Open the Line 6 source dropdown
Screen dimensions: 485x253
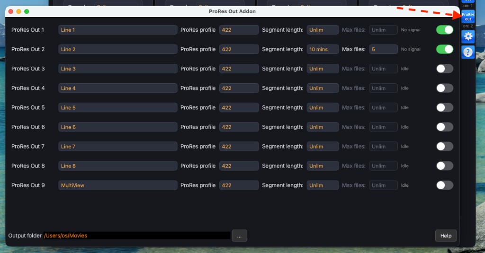[118, 127]
